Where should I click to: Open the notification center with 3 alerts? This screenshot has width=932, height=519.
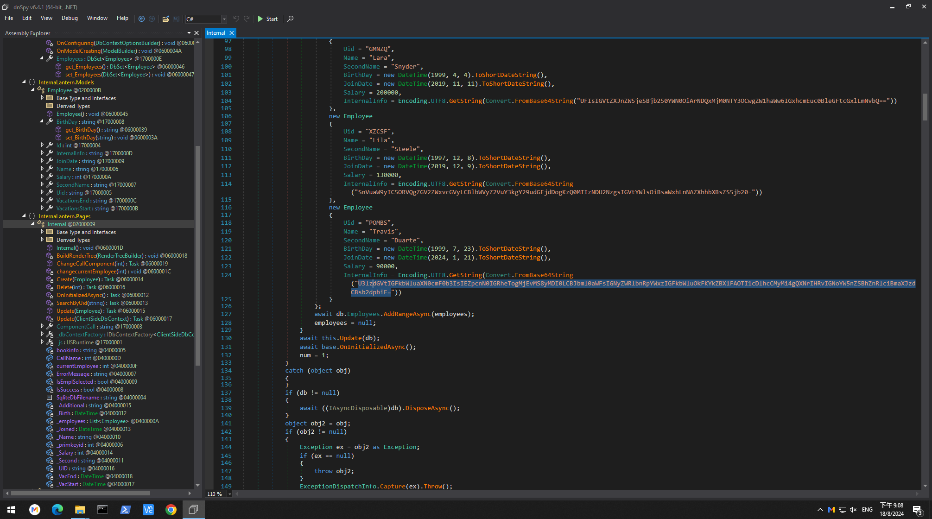[917, 510]
